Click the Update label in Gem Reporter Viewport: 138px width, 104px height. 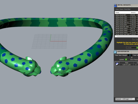pyautogui.click(x=122, y=60)
